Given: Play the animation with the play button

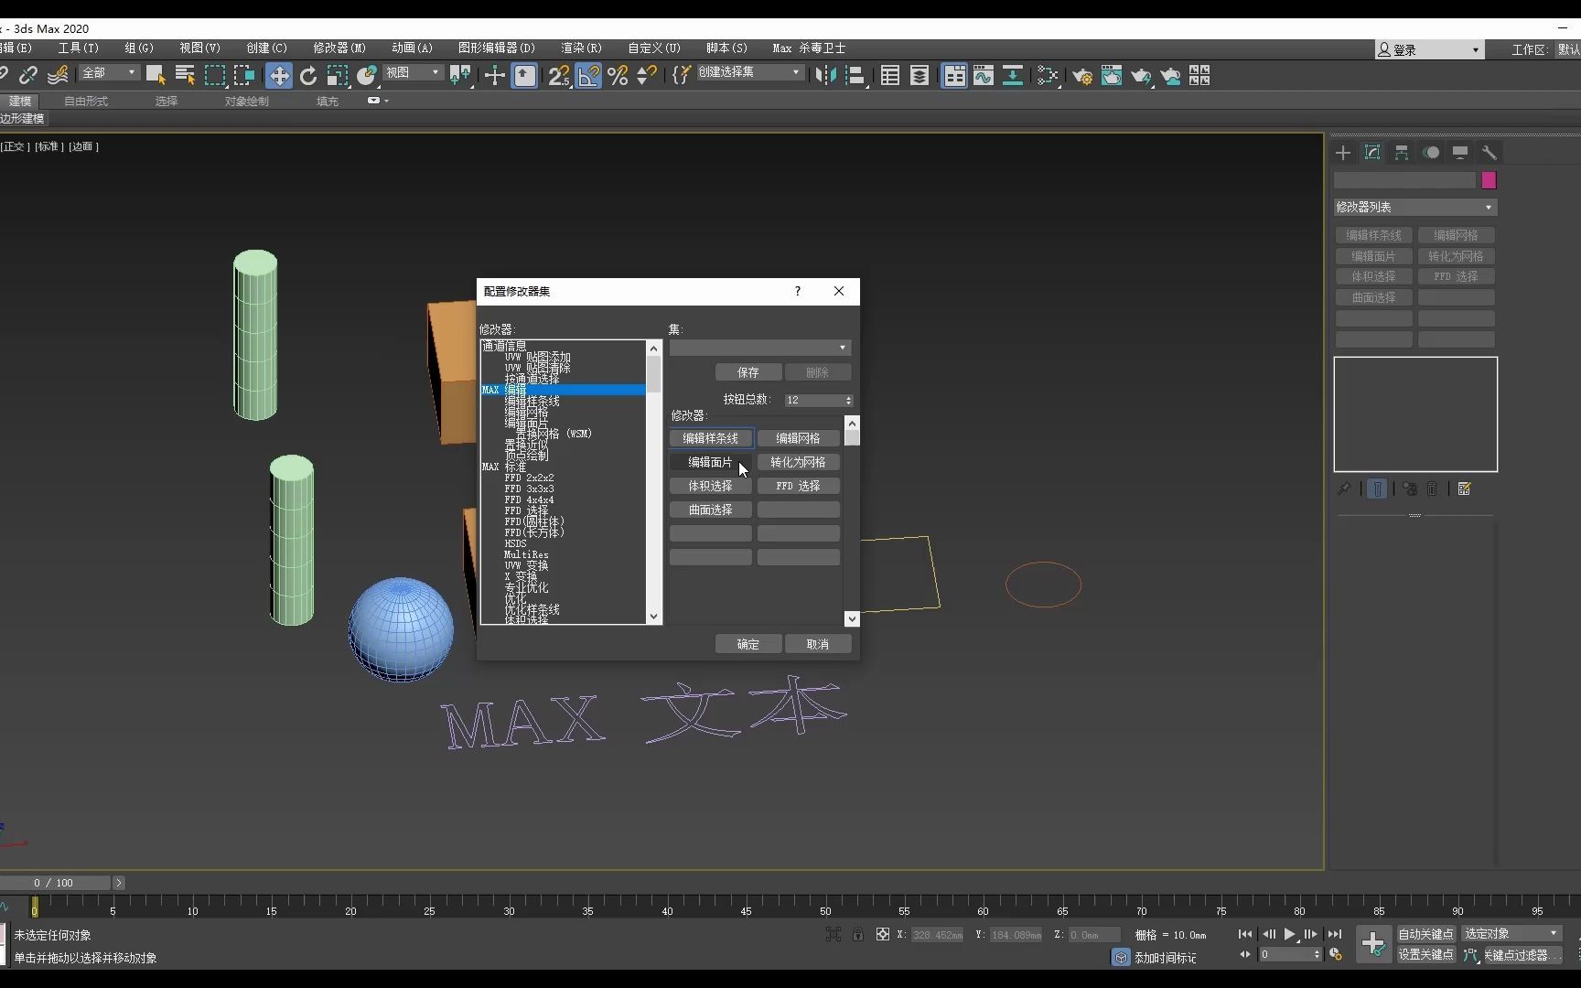Looking at the screenshot, I should pos(1290,934).
